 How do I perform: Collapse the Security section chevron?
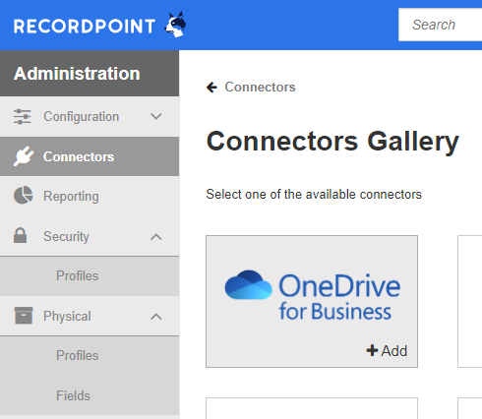click(156, 237)
